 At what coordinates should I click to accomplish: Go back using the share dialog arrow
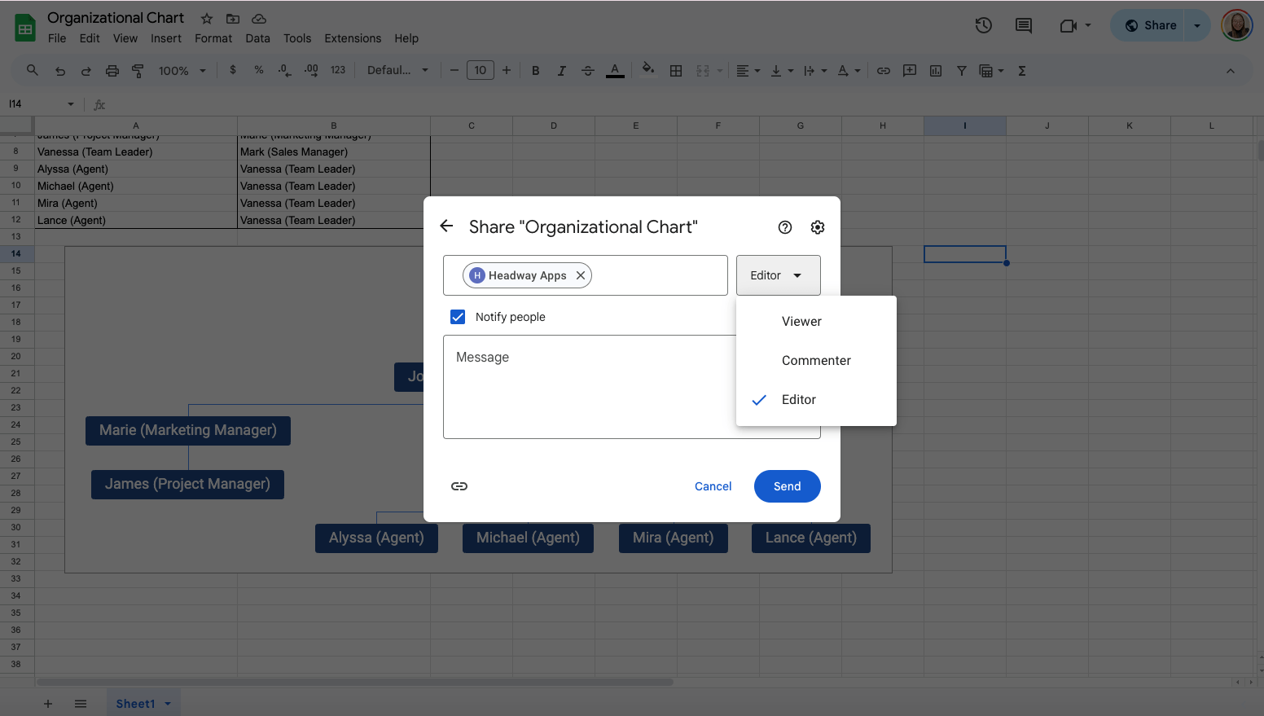(446, 226)
